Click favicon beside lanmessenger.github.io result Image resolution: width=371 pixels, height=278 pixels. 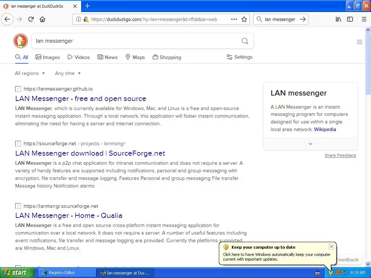[x=18, y=89]
